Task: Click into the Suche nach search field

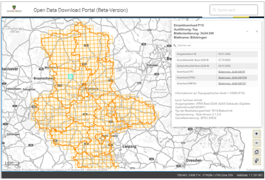Action: tap(234, 10)
